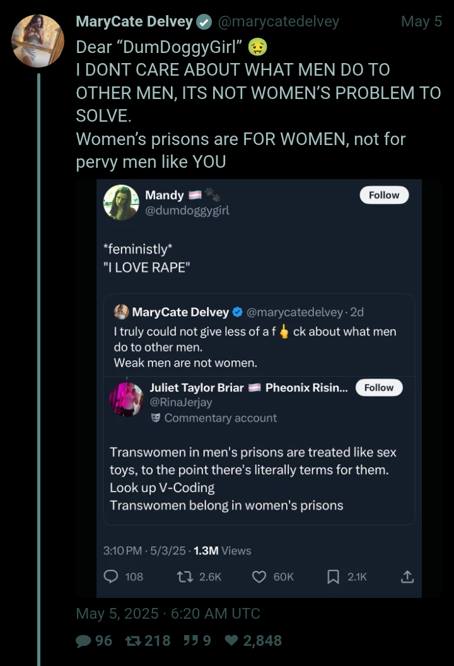Click the embedded heart icon showing 60K
The height and width of the screenshot is (666, 454).
pos(259,576)
